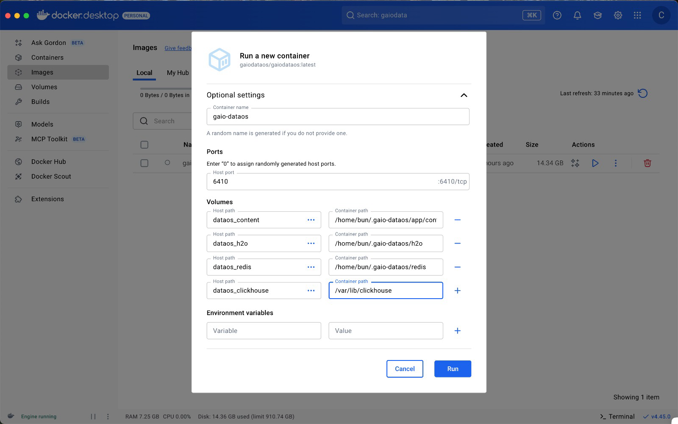Image resolution: width=678 pixels, height=424 pixels.
Task: Open Containers in the sidebar
Action: click(x=47, y=58)
